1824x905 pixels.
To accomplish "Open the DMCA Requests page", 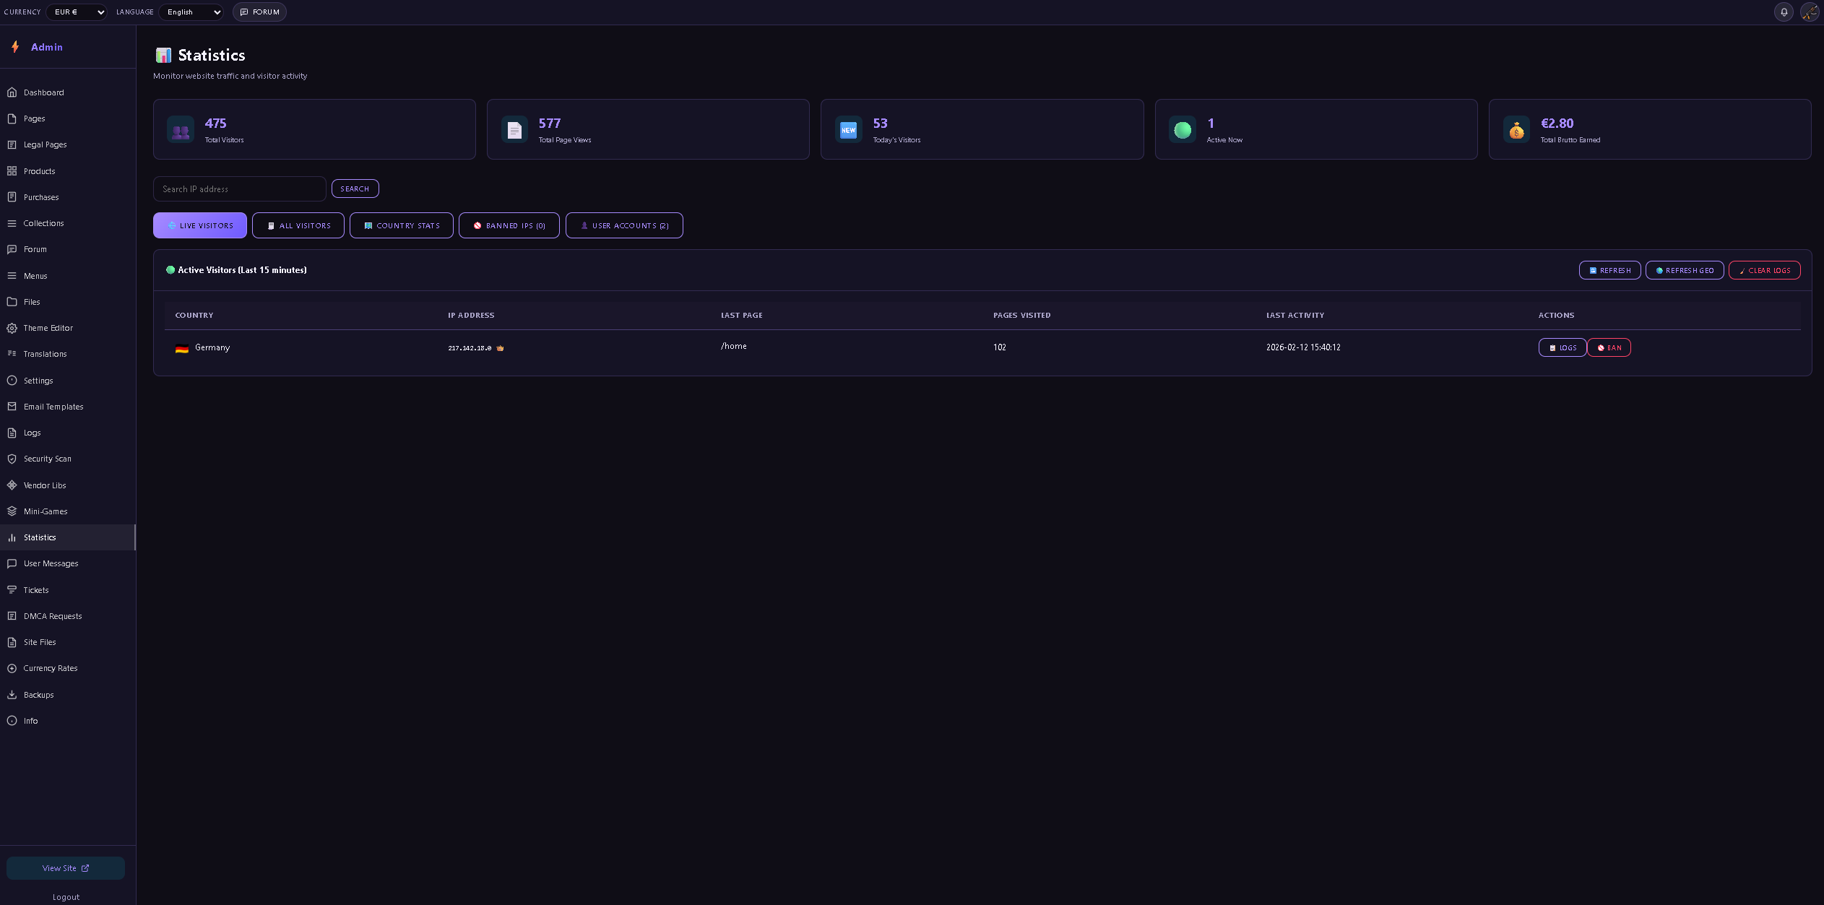I will click(x=52, y=616).
